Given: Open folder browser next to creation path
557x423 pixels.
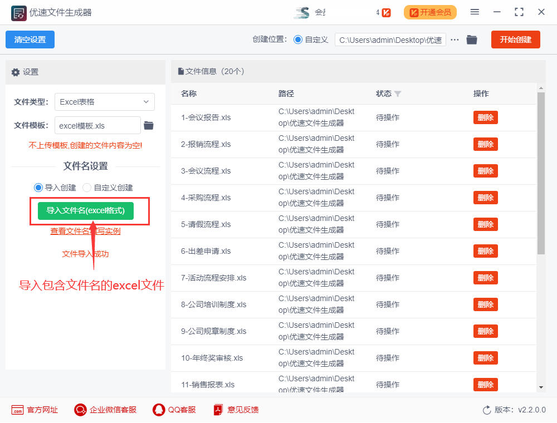Looking at the screenshot, I should point(472,40).
